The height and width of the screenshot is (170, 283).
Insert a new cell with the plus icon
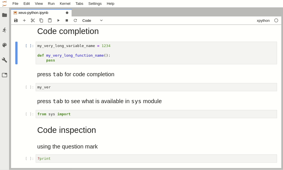[24, 20]
